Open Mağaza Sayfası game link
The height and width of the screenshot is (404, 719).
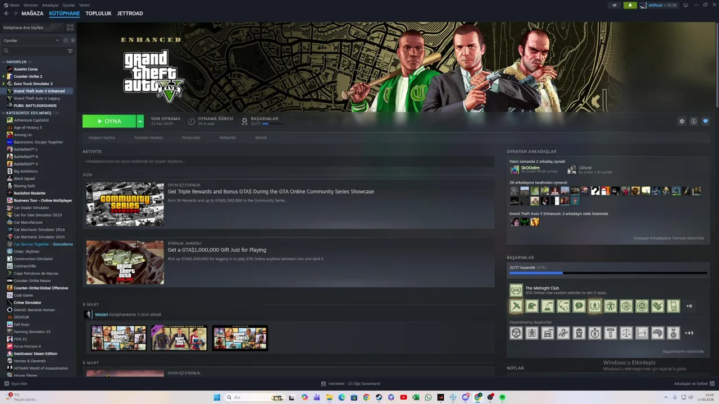[102, 137]
